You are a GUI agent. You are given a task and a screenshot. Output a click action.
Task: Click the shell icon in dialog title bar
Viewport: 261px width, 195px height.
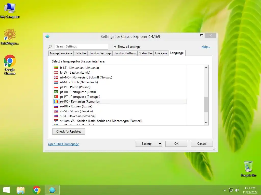tap(47, 36)
